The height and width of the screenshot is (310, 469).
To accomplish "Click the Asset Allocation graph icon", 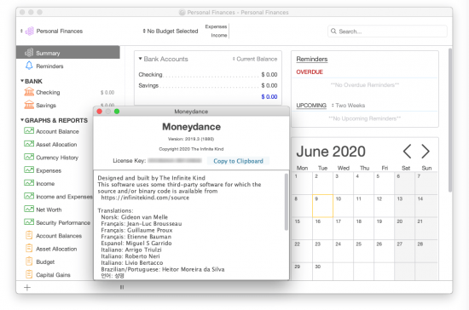I will click(29, 144).
